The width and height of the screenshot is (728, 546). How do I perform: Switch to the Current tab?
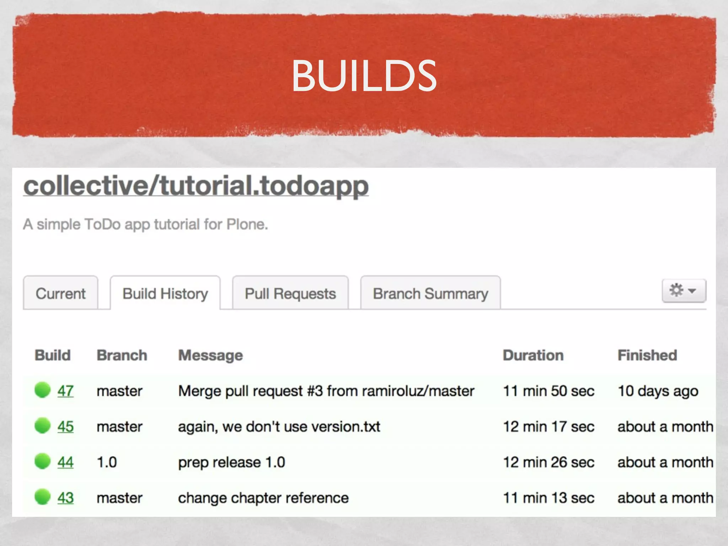[60, 294]
